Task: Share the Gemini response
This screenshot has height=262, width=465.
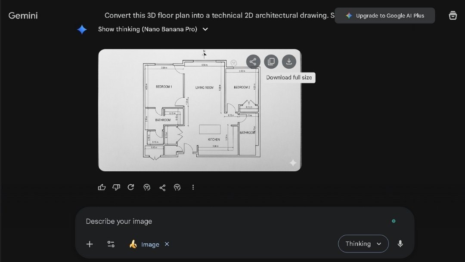Action: (162, 187)
